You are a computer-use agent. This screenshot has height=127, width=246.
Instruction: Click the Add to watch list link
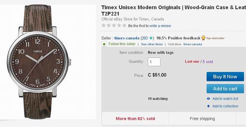tap(225, 99)
